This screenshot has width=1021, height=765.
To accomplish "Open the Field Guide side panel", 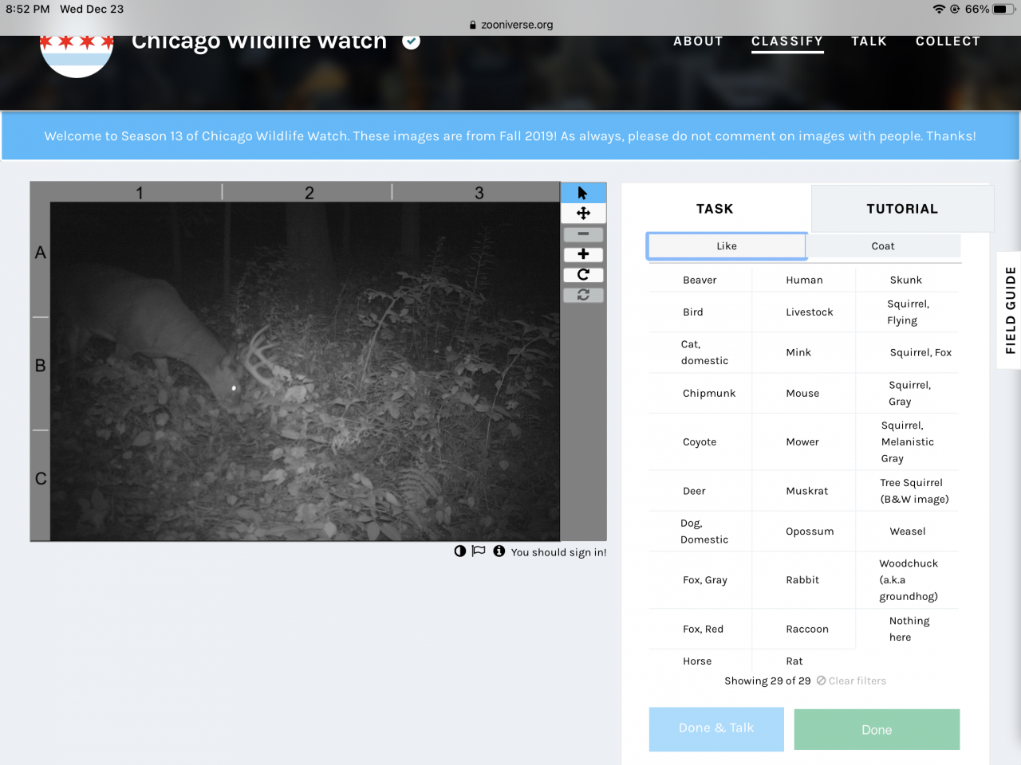I will (x=1010, y=310).
